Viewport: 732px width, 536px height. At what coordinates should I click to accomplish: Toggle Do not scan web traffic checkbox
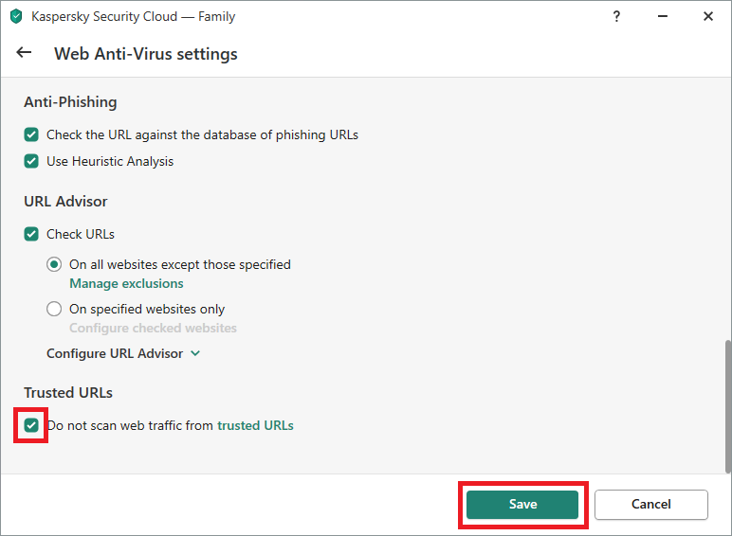31,425
